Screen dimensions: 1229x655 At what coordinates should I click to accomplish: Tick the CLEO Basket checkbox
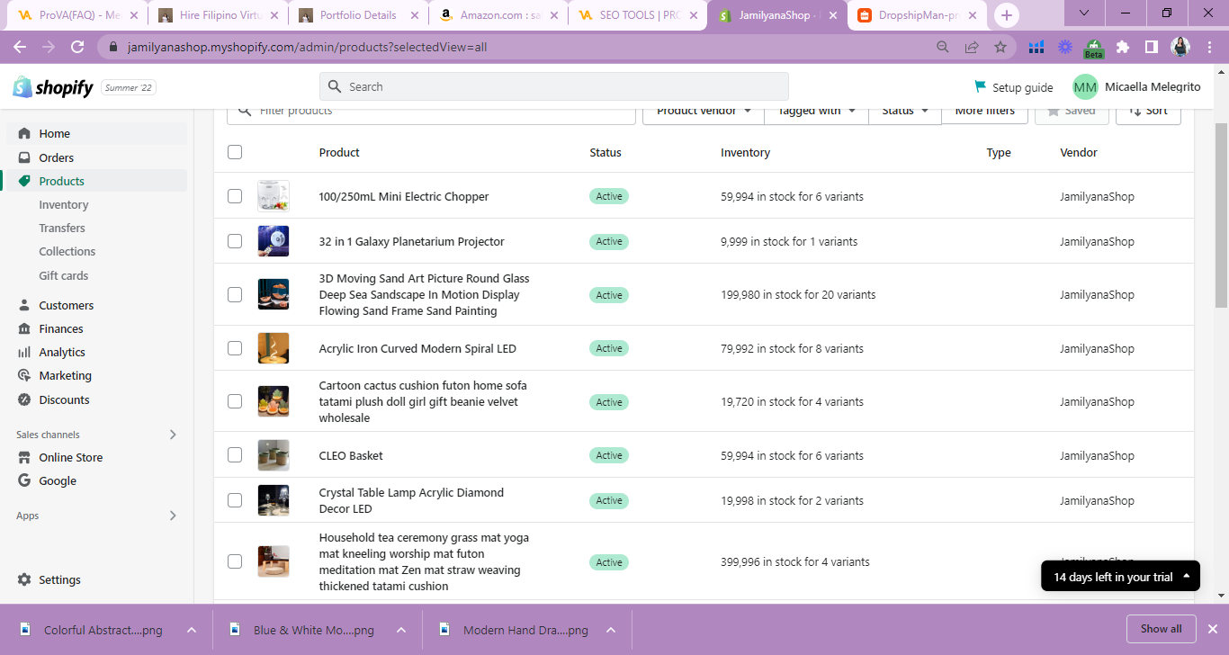click(235, 455)
